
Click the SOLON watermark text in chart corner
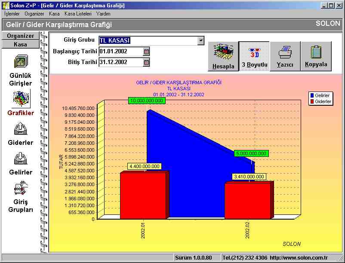pyautogui.click(x=292, y=244)
